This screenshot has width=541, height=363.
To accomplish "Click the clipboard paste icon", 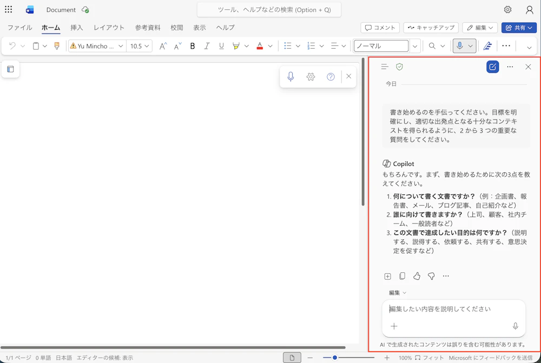I will click(36, 46).
